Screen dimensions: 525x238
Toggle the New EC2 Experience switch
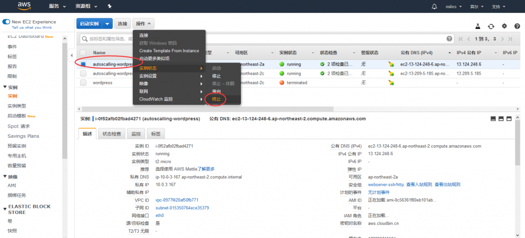pos(6,21)
